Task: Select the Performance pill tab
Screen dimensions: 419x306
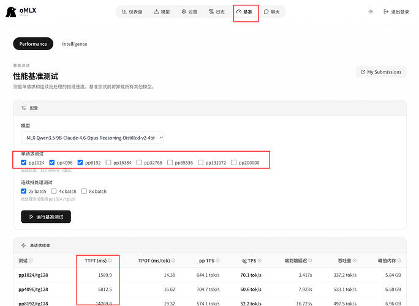Action: click(33, 44)
